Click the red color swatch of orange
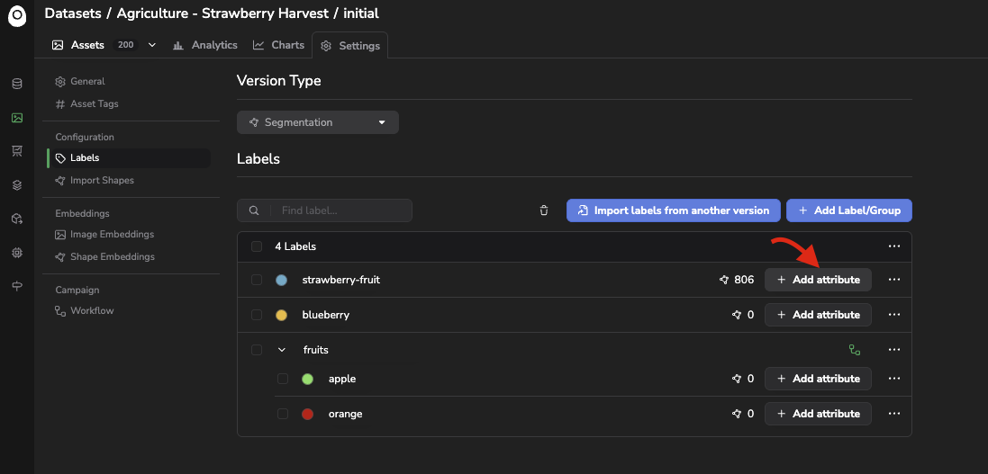This screenshot has height=474, width=988. point(307,415)
